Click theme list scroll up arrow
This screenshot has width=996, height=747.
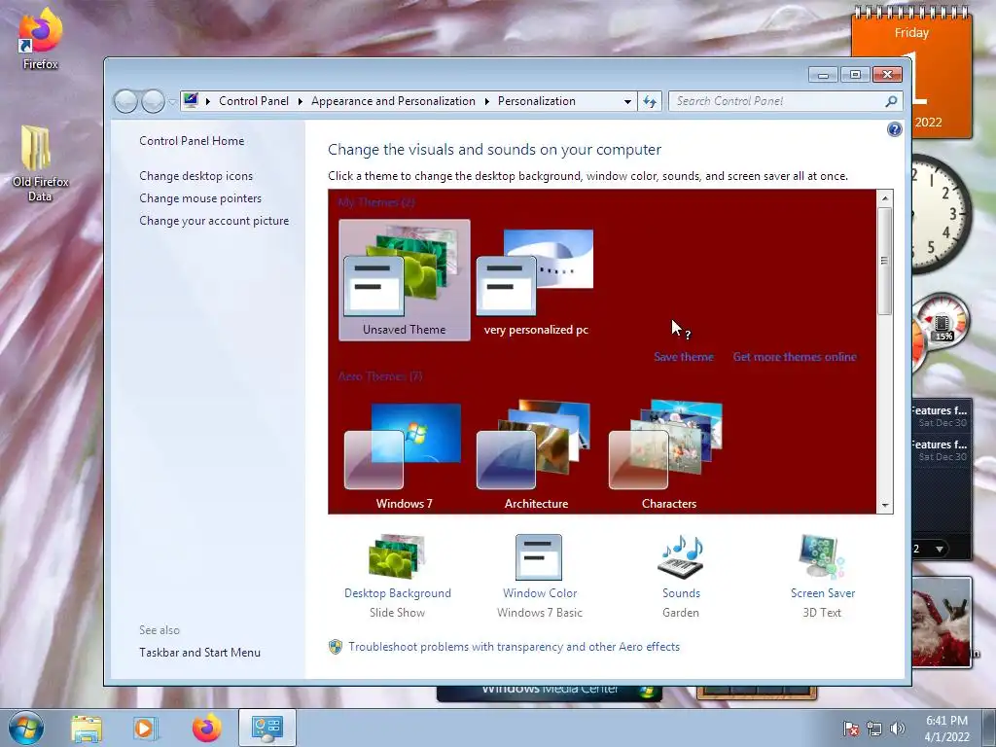pos(884,198)
